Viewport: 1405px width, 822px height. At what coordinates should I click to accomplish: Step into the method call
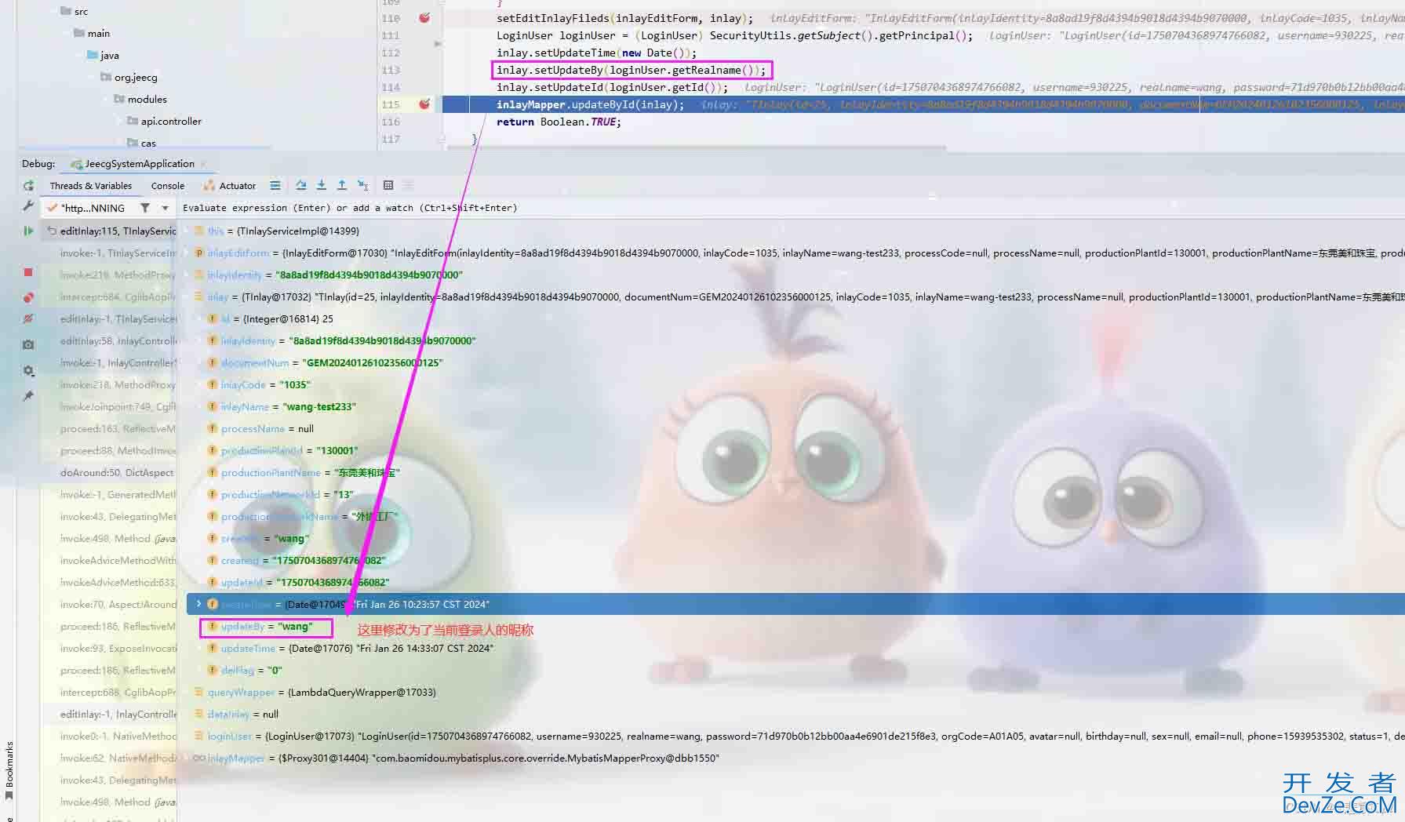pyautogui.click(x=322, y=186)
